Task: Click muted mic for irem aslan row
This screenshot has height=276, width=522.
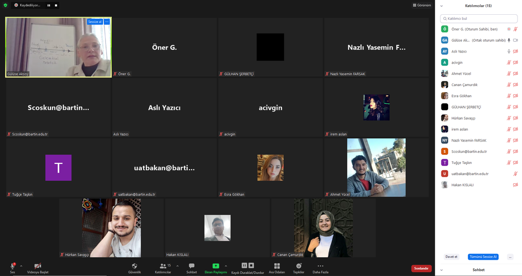Action: tap(509, 129)
